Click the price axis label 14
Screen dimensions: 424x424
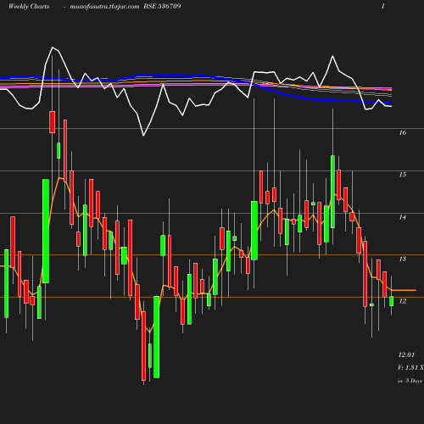(403, 217)
